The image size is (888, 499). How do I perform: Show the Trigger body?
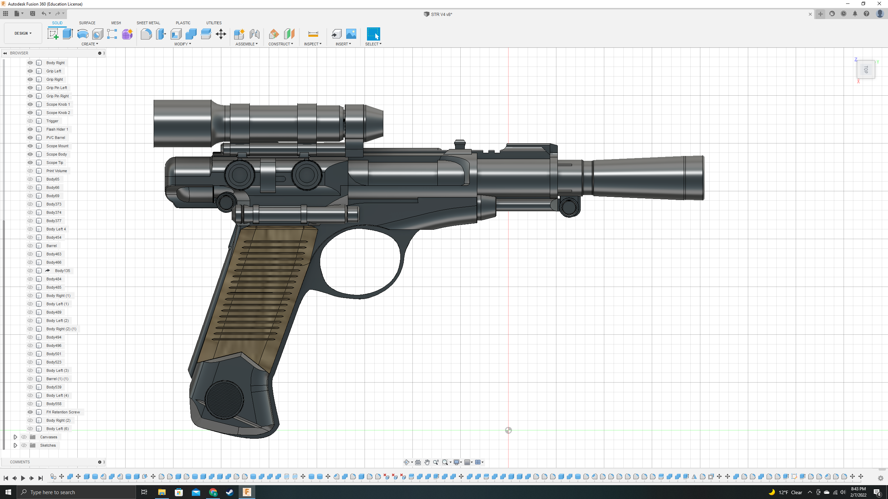[30, 121]
